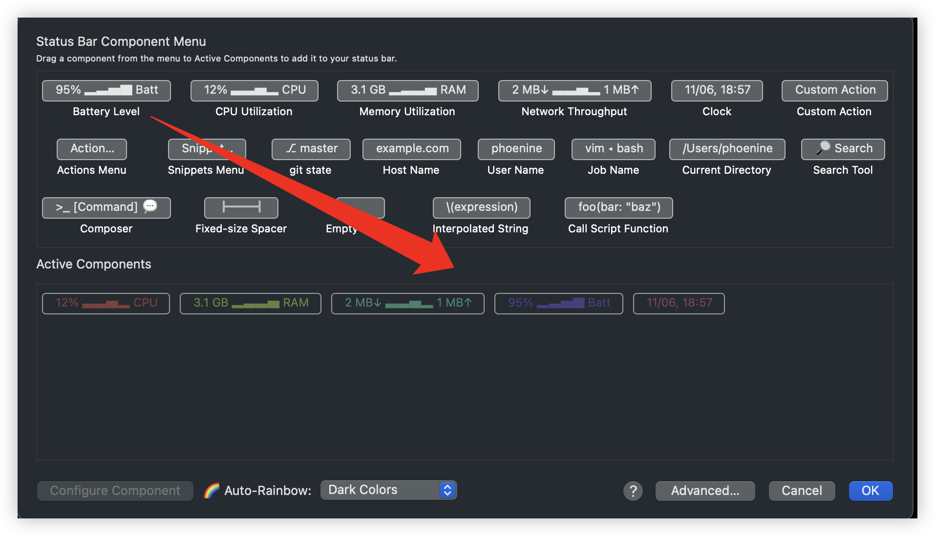Open the Advanced… settings

[x=705, y=491]
